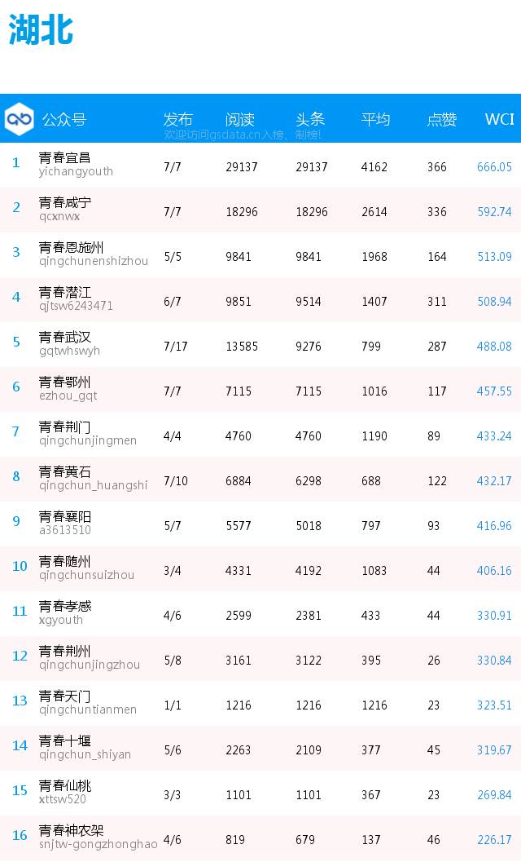The image size is (521, 862).
Task: Click the 点赞 column header
Action: coord(442,119)
